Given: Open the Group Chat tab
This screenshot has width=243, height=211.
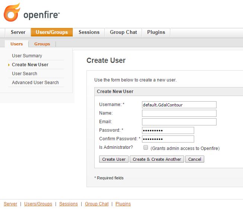Looking at the screenshot, I should tap(123, 32).
